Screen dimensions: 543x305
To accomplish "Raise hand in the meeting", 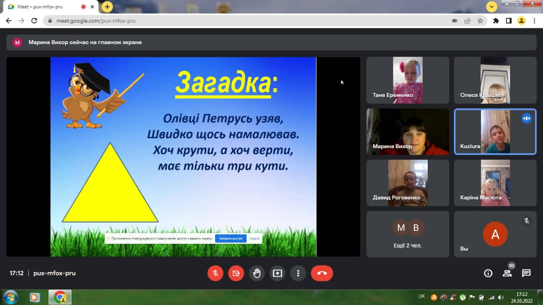I will click(257, 273).
